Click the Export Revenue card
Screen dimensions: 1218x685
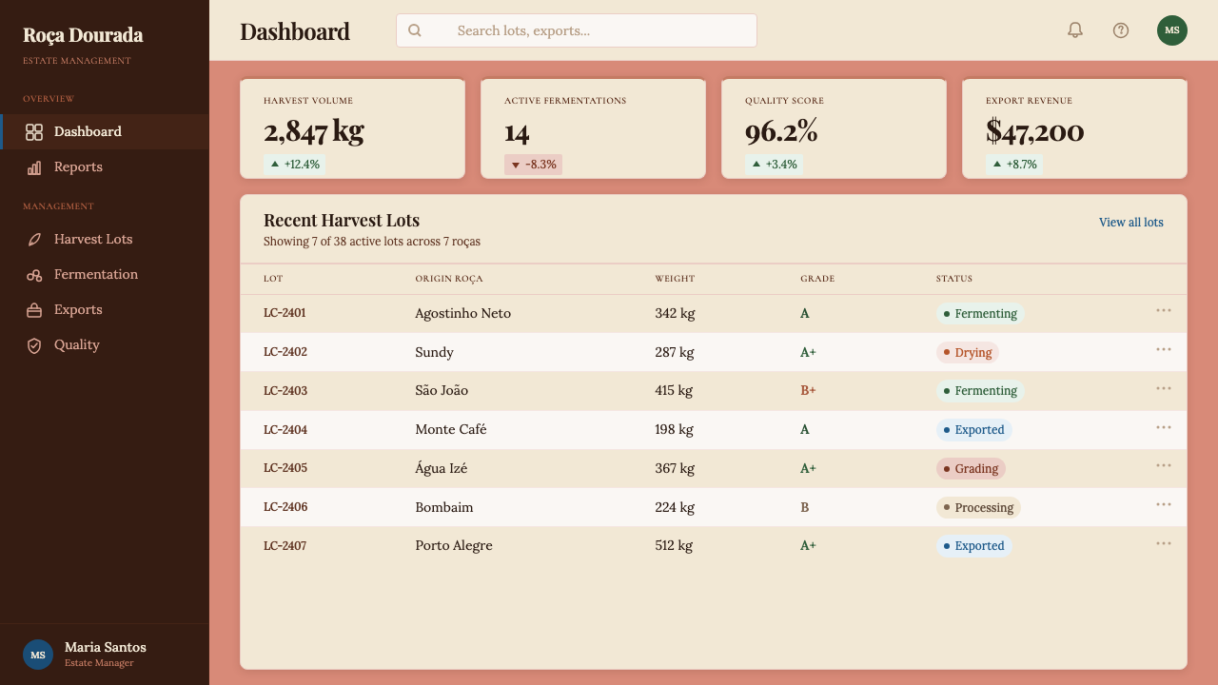pos(1074,128)
